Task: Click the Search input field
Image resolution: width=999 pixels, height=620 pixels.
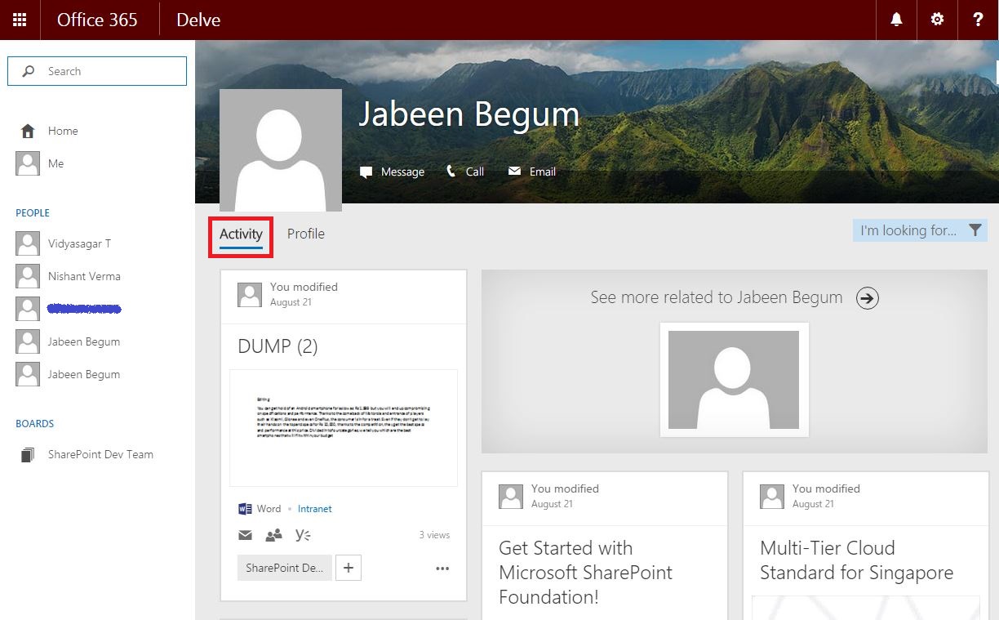Action: (97, 71)
